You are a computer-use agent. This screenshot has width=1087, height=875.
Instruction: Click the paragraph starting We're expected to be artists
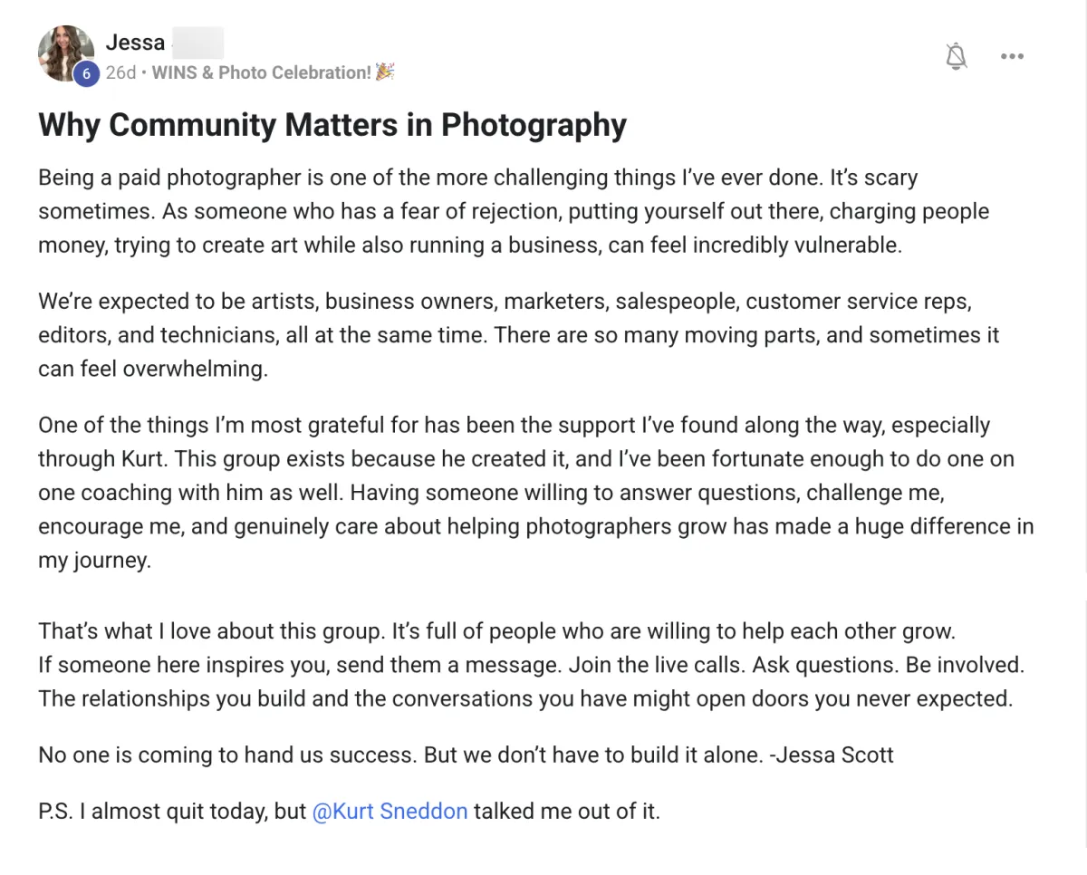(x=518, y=334)
